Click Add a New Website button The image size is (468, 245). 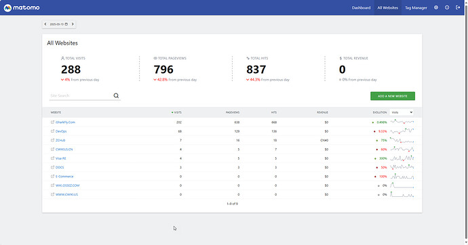(393, 96)
